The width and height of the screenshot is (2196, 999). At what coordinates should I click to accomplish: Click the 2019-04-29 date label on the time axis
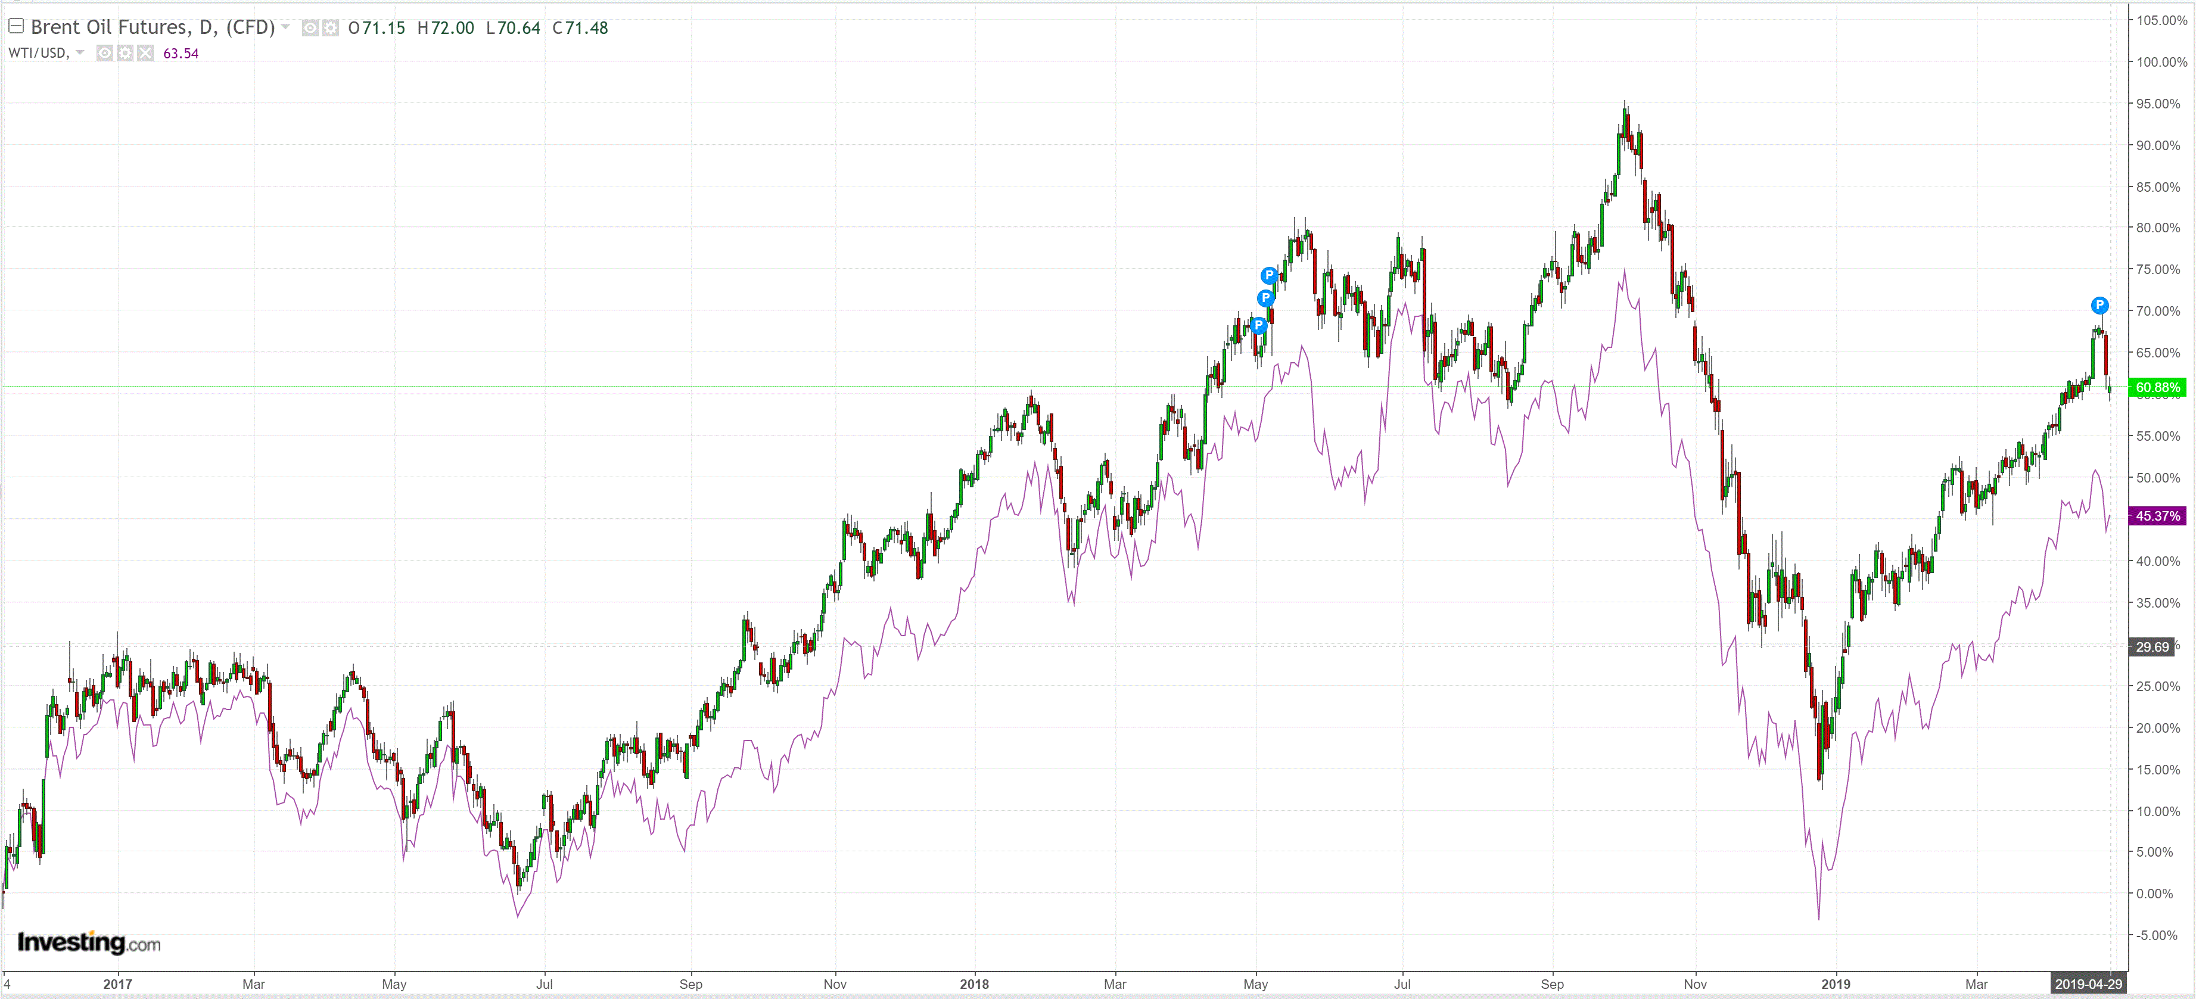pyautogui.click(x=2088, y=984)
